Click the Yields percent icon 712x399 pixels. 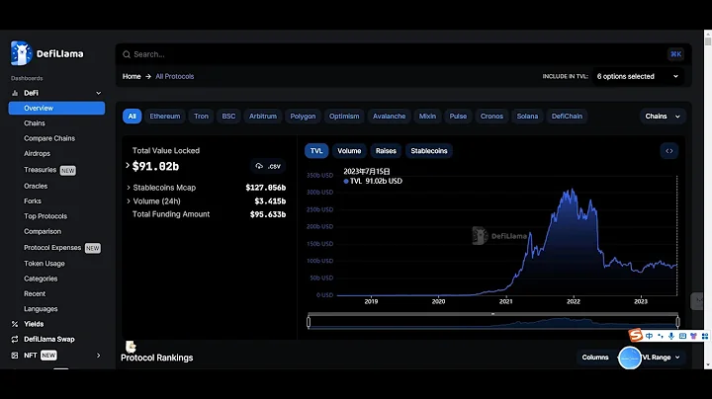click(15, 324)
